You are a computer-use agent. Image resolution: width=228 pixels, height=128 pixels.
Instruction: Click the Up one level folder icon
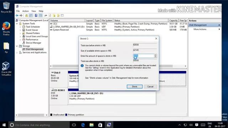pyautogui.click(x=26, y=15)
